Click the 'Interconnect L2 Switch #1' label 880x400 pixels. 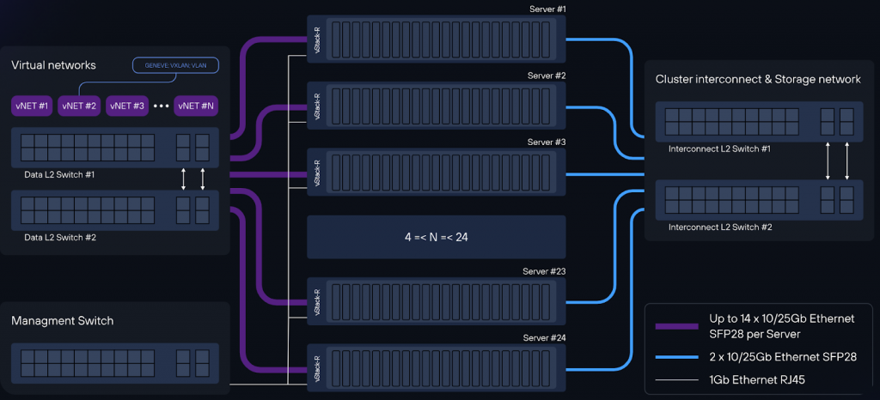click(x=719, y=149)
